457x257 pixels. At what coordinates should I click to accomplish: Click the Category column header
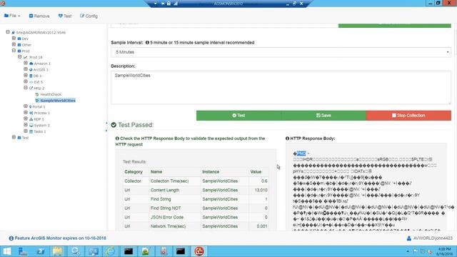click(134, 171)
